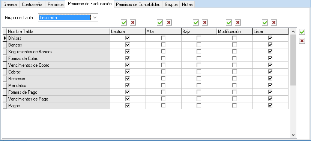311x141 pixels.
Task: Click green check above Lectura column
Action: 124,23
